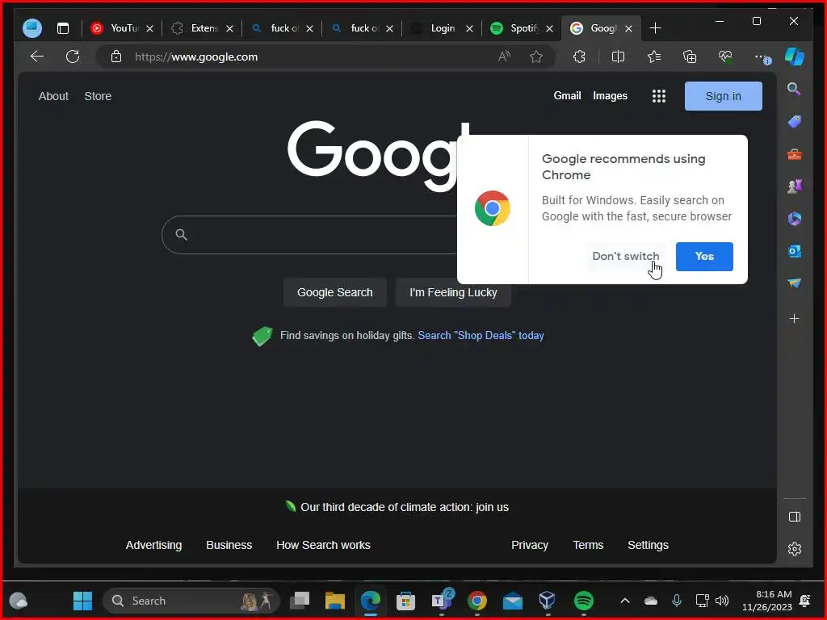Open the Settings footer menu
This screenshot has width=827, height=620.
pyautogui.click(x=648, y=545)
